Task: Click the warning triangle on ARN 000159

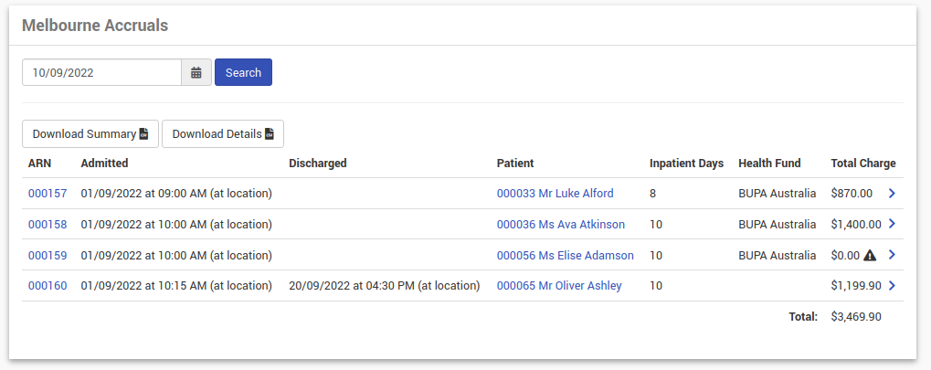Action: click(x=870, y=256)
